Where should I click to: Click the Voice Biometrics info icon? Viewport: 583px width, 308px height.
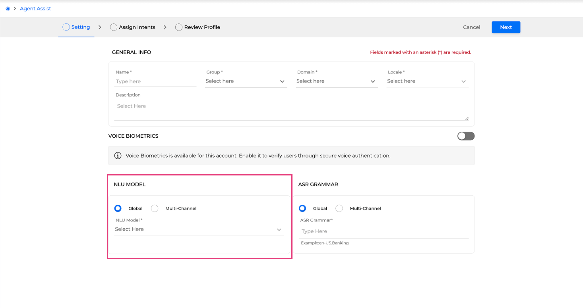118,156
